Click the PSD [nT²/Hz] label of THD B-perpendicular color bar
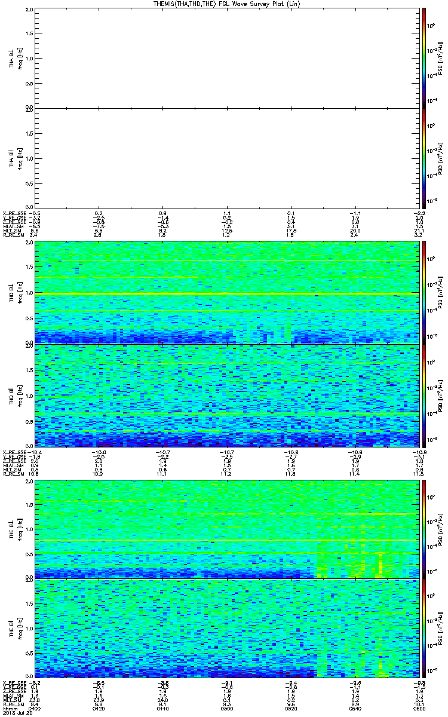This screenshot has width=448, height=717. 441,292
